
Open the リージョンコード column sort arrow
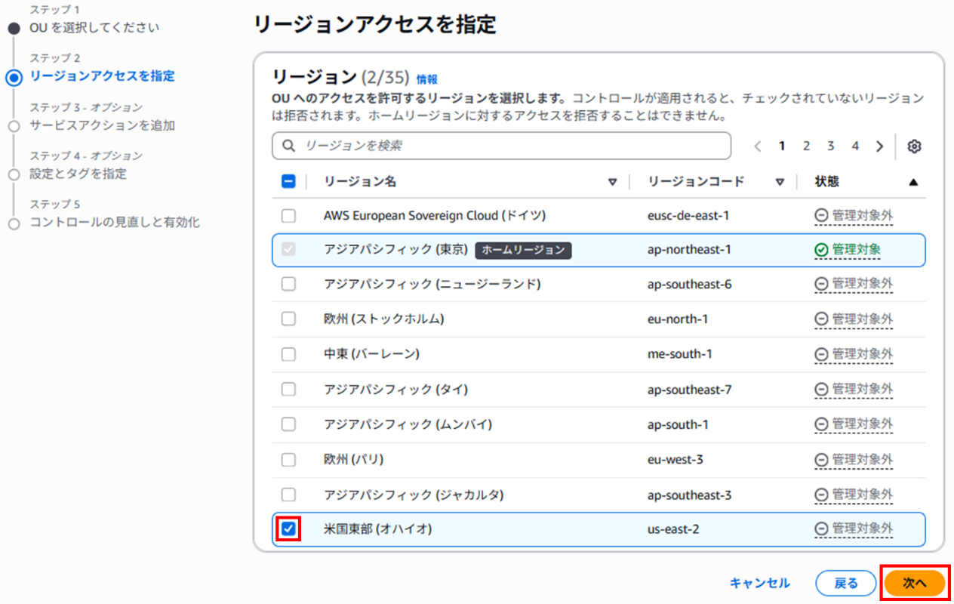780,182
